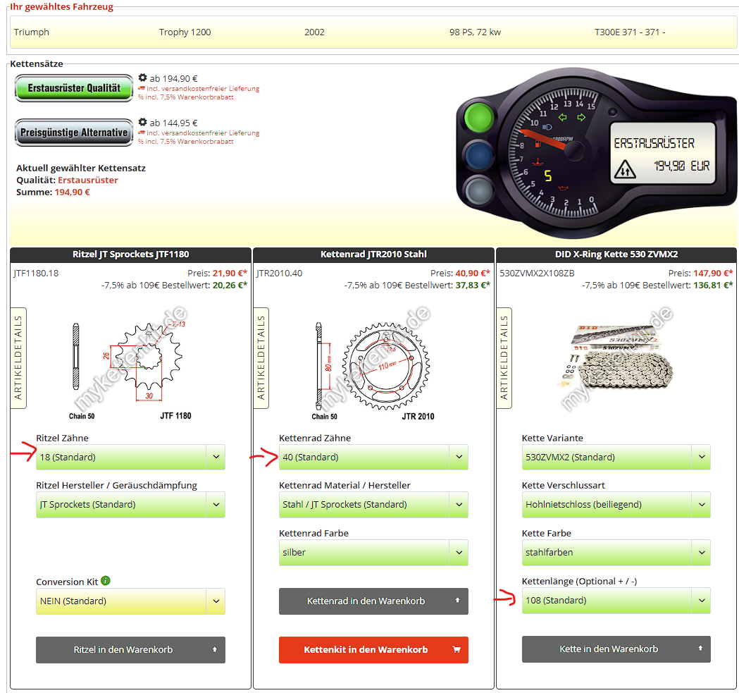Click the gear icon beside ab 144,95 €
Viewport: 739px width, 693px height.
[142, 122]
